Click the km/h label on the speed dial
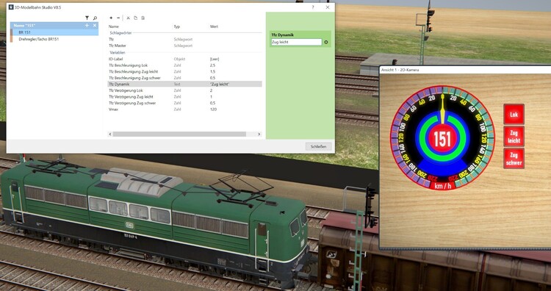Screen dimensions: 551x291 [x=443, y=186]
